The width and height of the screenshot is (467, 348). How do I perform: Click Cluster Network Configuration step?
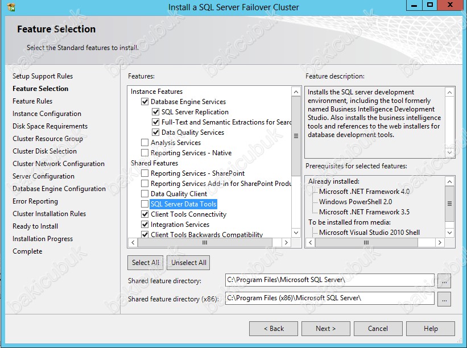pyautogui.click(x=59, y=164)
